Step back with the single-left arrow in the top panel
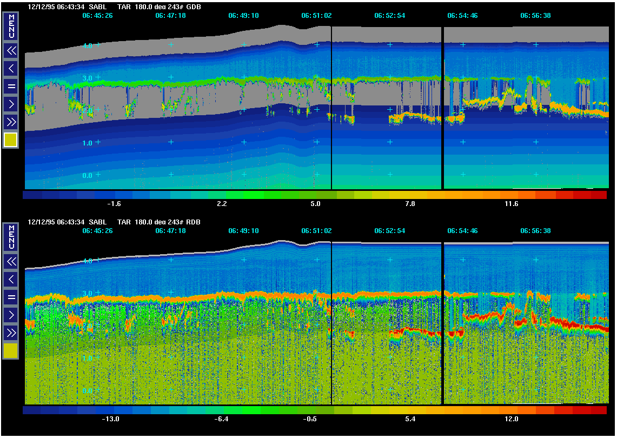This screenshot has height=438, width=617. coord(11,68)
